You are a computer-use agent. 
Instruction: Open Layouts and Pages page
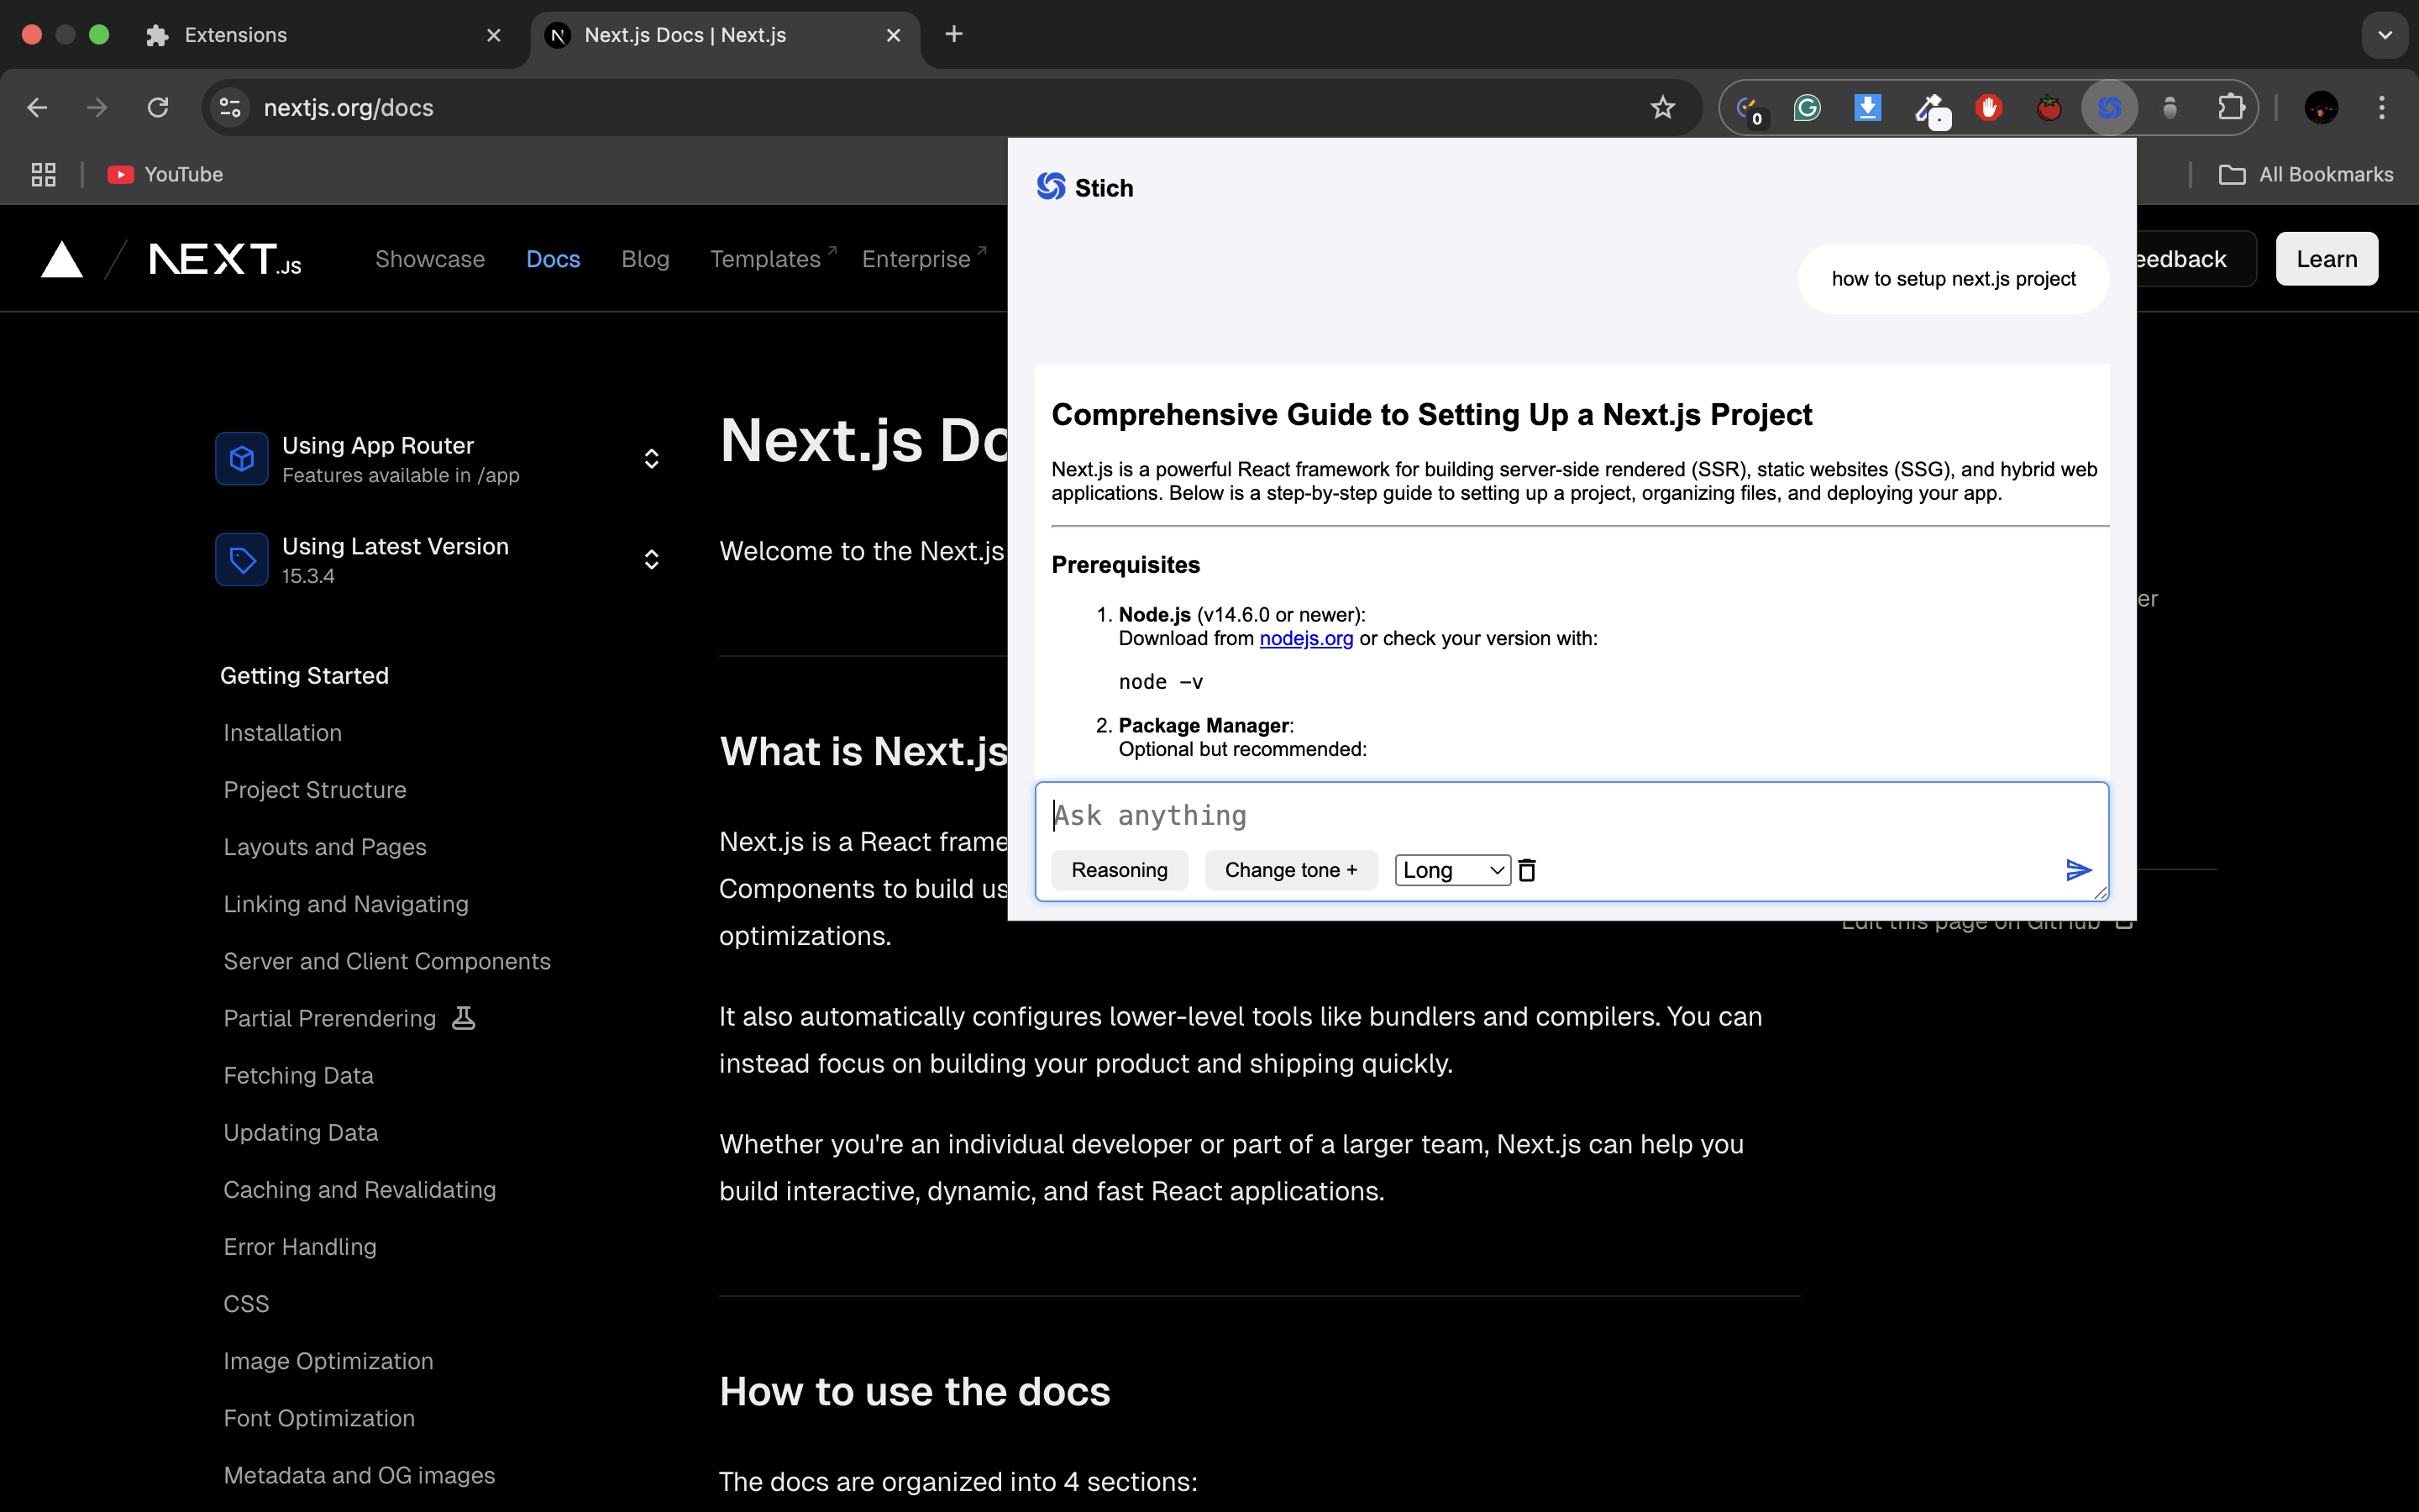click(325, 847)
